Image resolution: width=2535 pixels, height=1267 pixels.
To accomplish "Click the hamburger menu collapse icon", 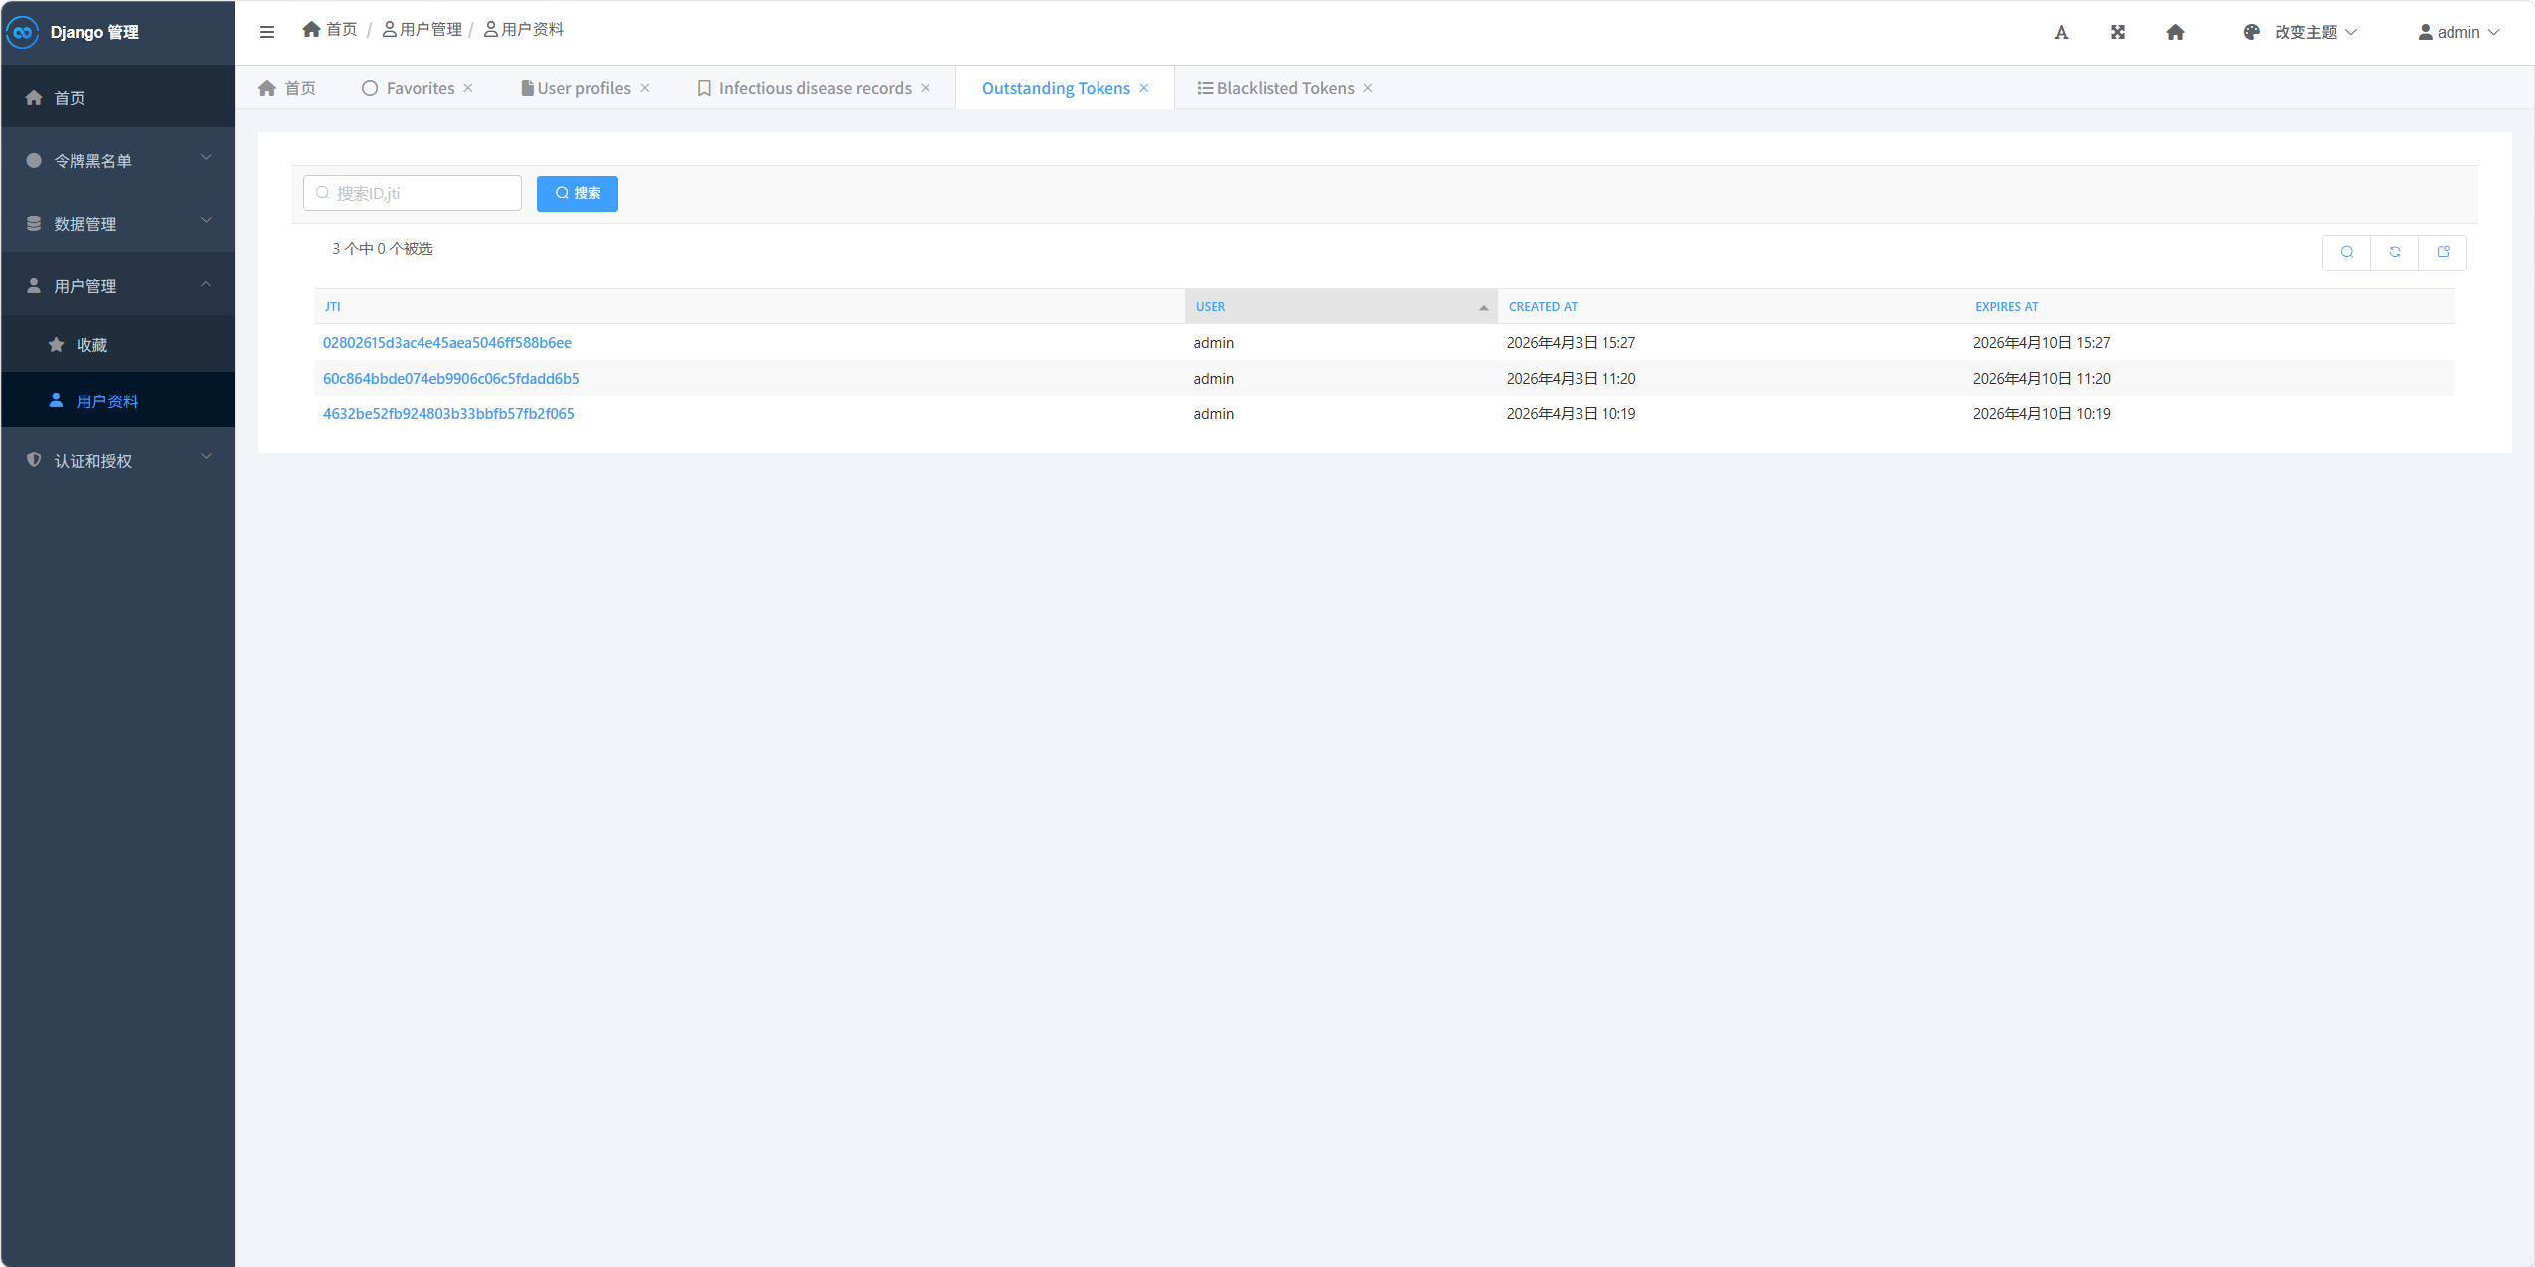I will (x=266, y=32).
